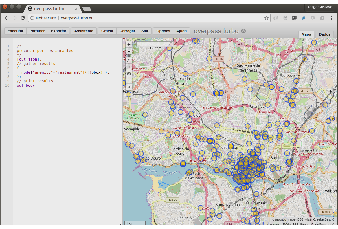Zoom out on the map
338x229 pixels.
(x=129, y=51)
